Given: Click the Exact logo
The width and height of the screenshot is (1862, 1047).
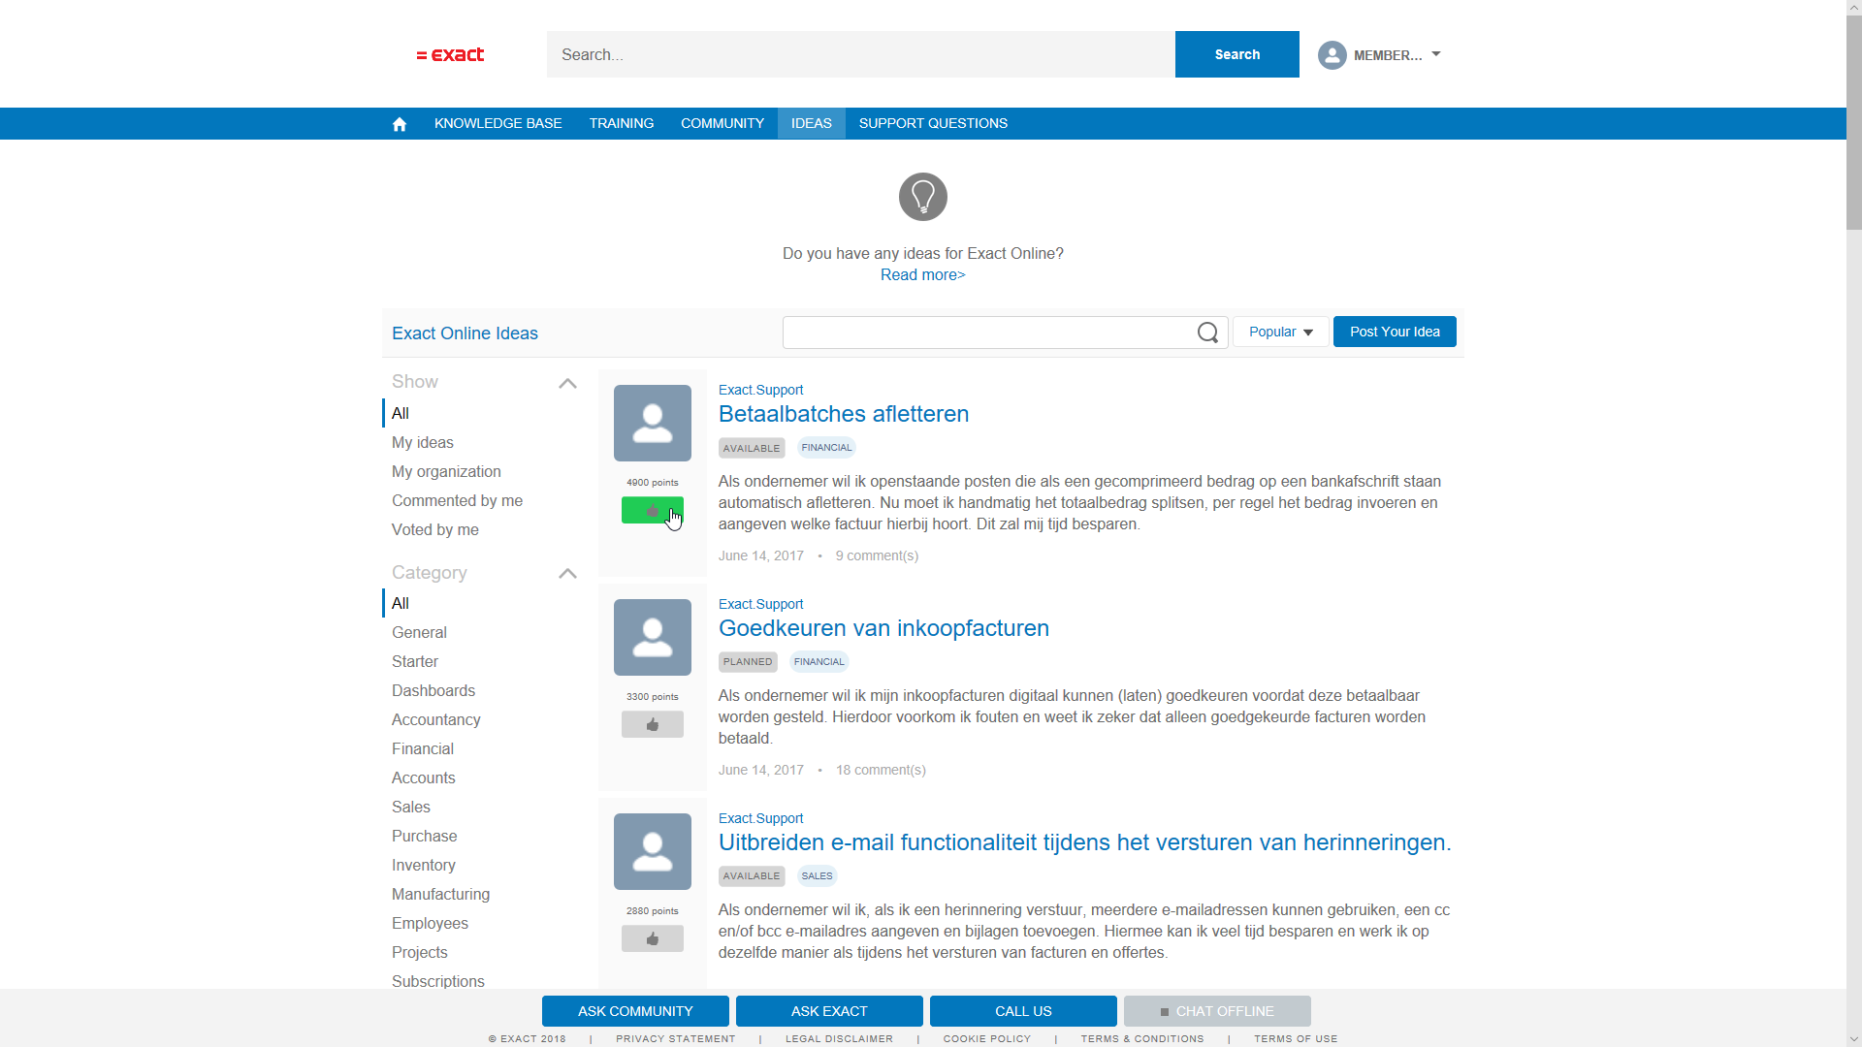Looking at the screenshot, I should 450,55.
